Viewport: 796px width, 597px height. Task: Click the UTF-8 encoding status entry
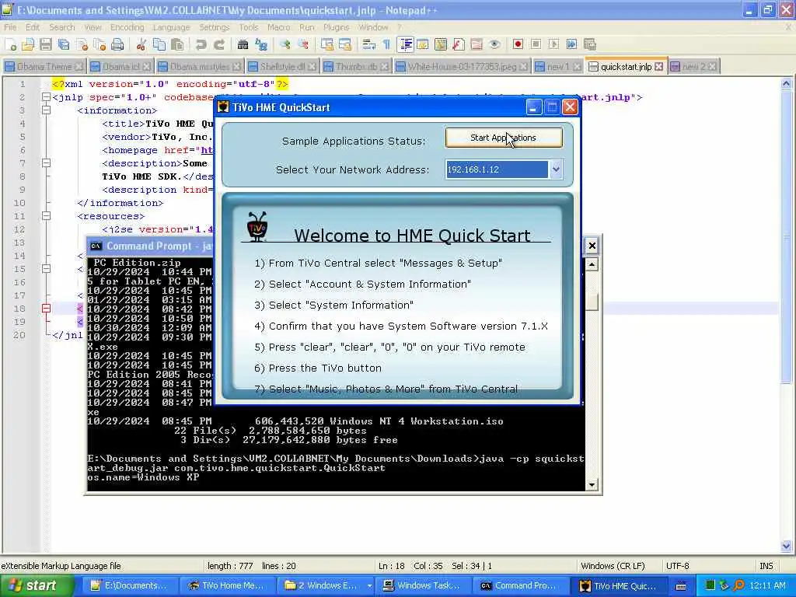pos(677,566)
